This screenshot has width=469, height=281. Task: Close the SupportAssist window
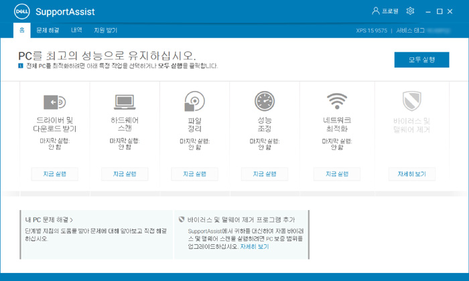click(x=450, y=11)
